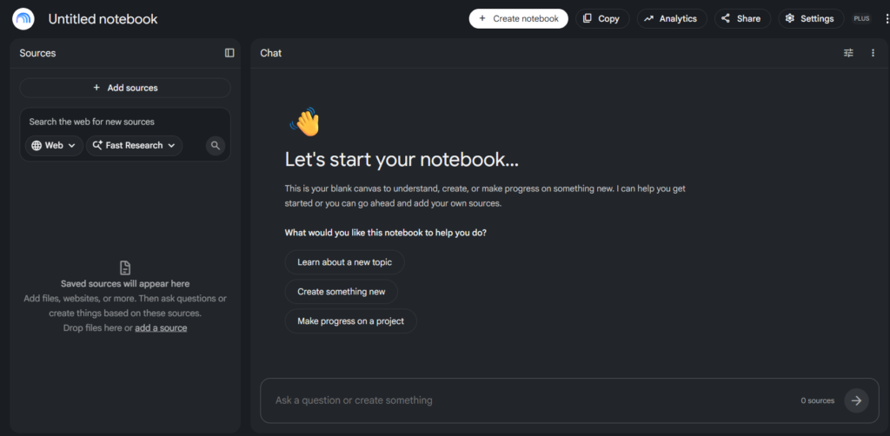The width and height of the screenshot is (890, 436).
Task: Open the Settings menu
Action: pyautogui.click(x=811, y=19)
